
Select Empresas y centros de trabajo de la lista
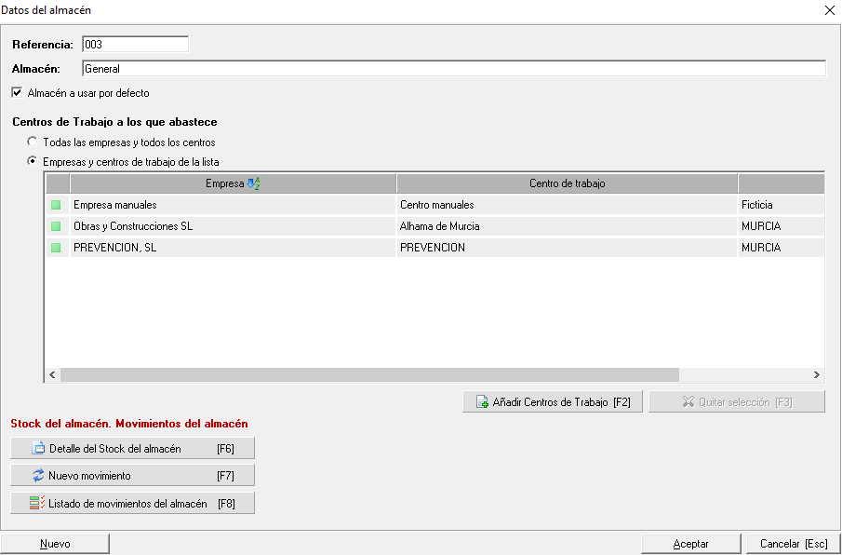(33, 161)
